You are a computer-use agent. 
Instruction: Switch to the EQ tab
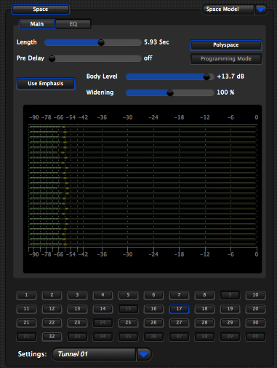(x=73, y=24)
